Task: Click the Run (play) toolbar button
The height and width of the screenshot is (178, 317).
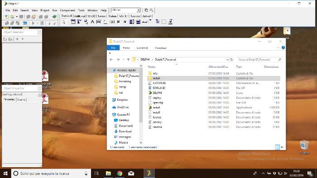Action: coord(33,23)
